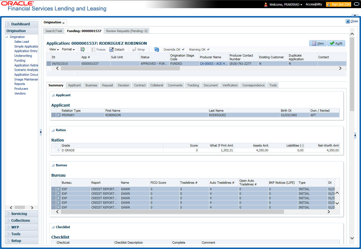Open the View dropdown menu
The height and width of the screenshot is (249, 361).
point(54,50)
